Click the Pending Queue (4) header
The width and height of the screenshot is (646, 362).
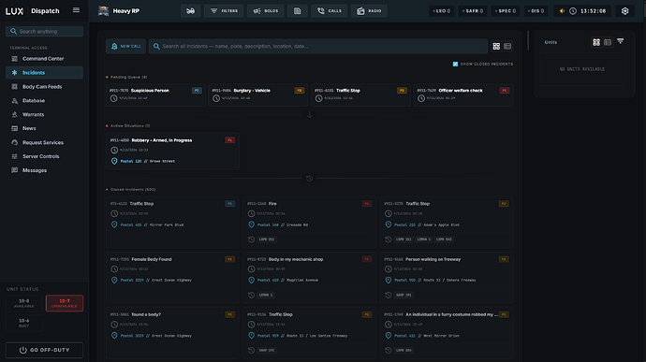pyautogui.click(x=128, y=77)
